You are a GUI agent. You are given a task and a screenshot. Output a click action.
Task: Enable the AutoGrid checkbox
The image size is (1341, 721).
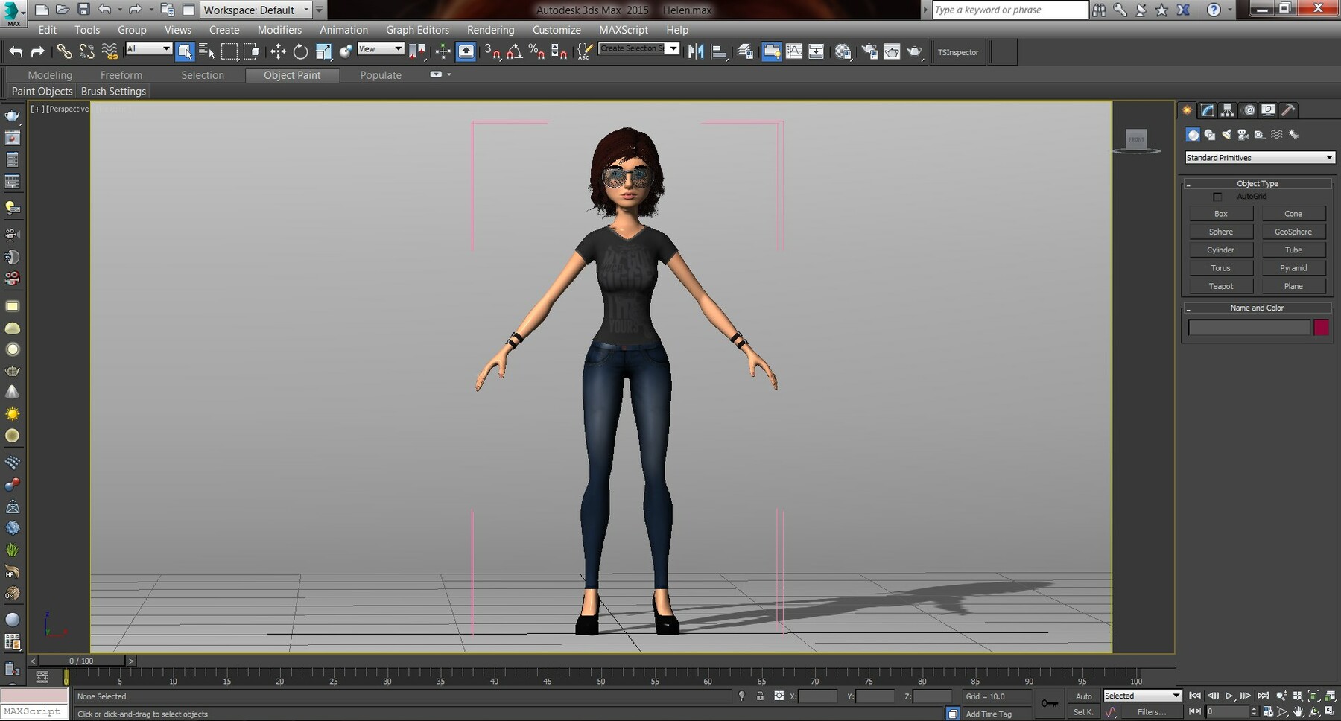(x=1218, y=197)
